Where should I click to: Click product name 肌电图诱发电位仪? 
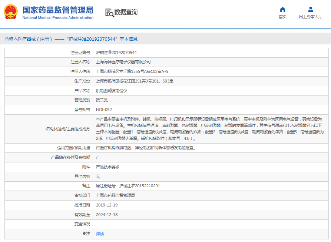click(112, 91)
